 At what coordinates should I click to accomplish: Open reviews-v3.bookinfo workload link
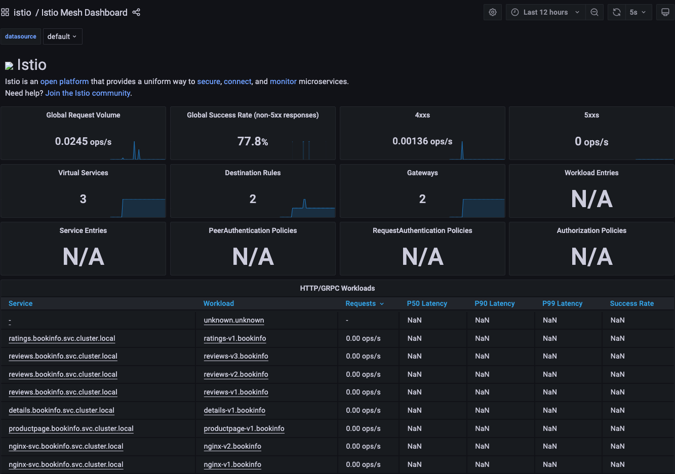[236, 356]
